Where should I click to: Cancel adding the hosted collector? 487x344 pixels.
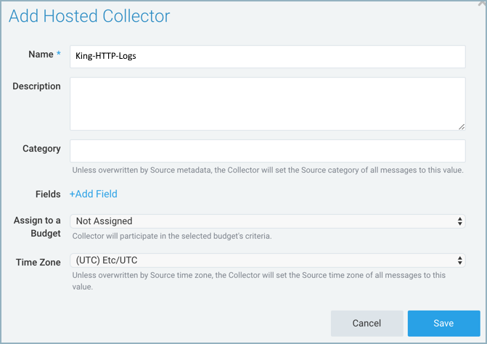tap(367, 323)
